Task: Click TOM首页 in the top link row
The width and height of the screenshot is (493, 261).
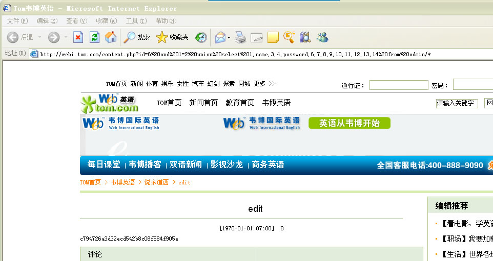Action: pyautogui.click(x=116, y=84)
